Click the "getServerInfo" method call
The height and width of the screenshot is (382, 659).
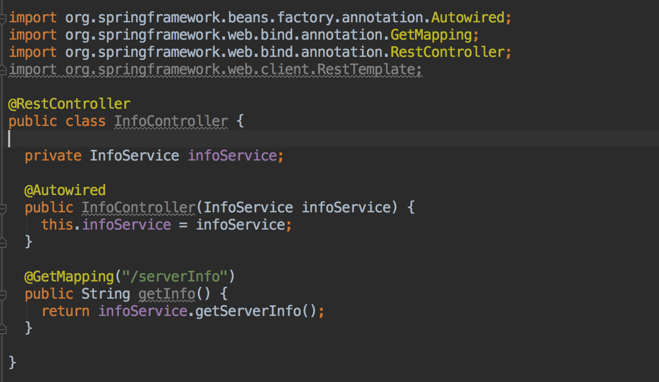(248, 311)
